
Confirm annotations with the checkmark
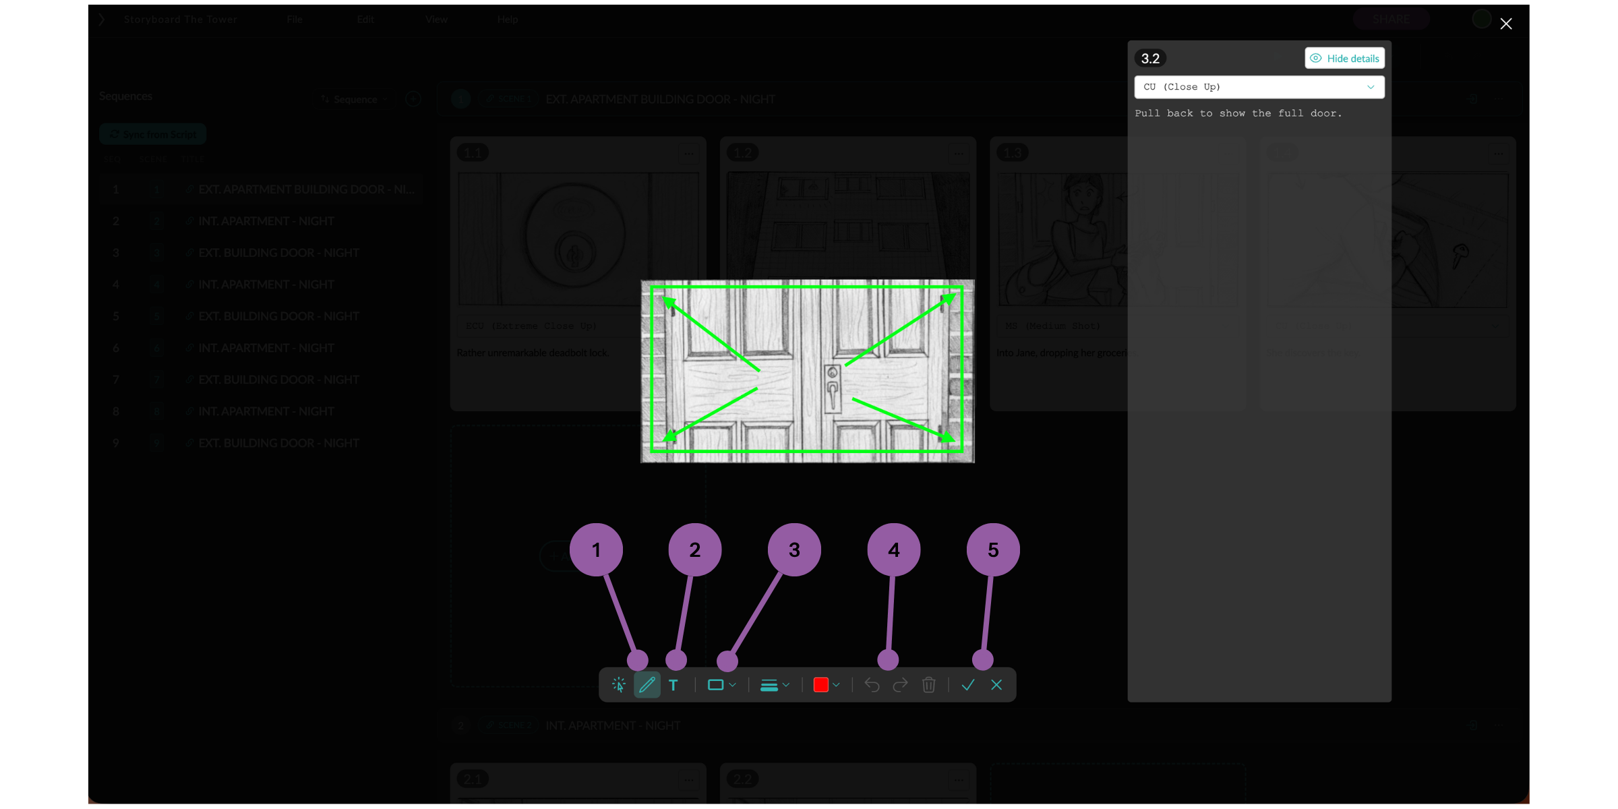[x=968, y=685]
